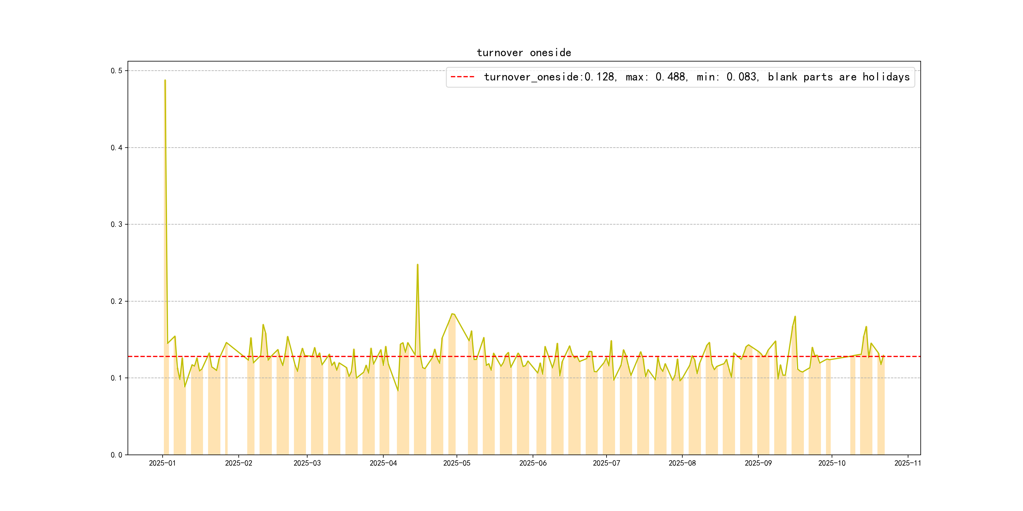
Task: Click the tallest peak near January 2025
Action: pyautogui.click(x=165, y=80)
